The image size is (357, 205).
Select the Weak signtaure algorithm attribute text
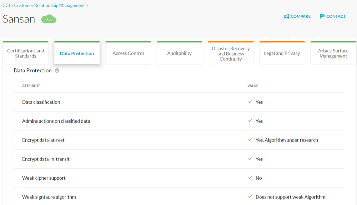49,197
